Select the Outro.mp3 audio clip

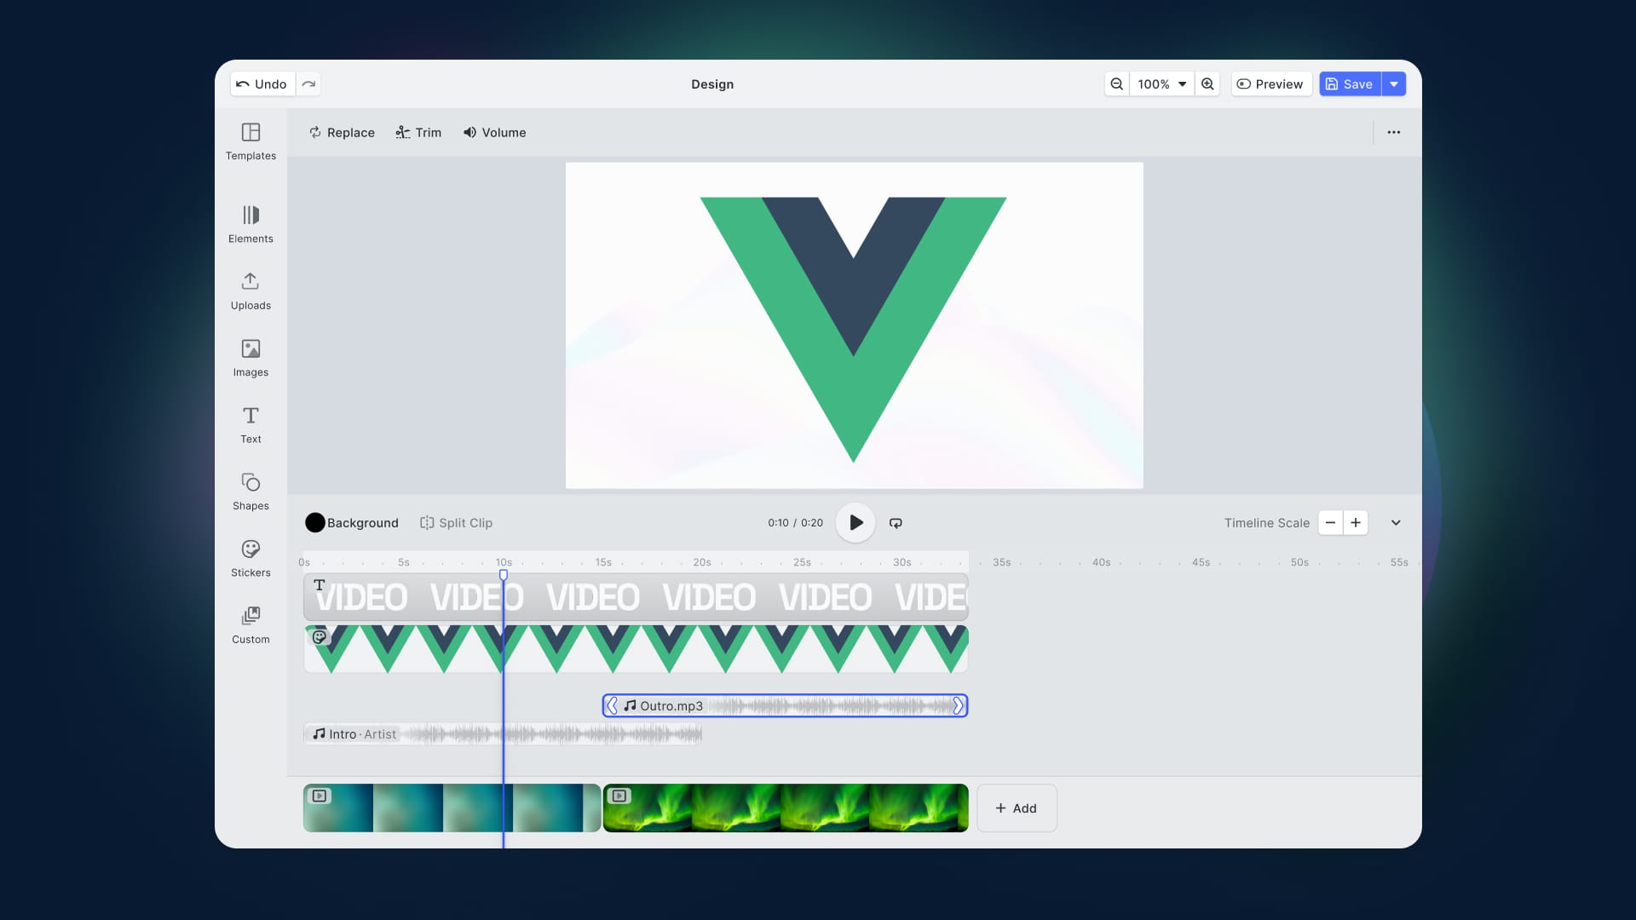785,705
